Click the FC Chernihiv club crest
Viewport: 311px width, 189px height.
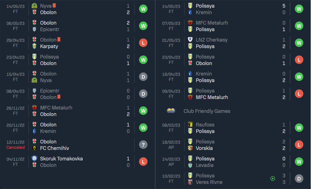[x=34, y=148]
